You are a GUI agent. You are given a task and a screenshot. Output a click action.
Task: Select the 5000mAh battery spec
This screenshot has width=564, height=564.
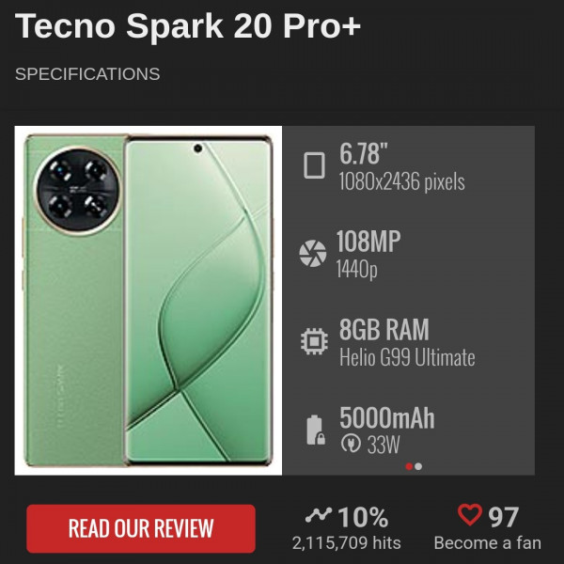coord(386,417)
